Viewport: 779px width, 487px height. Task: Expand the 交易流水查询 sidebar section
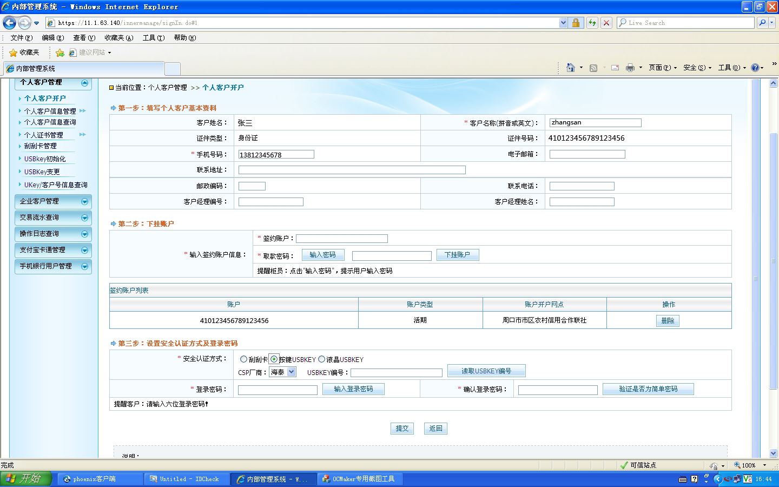point(84,218)
